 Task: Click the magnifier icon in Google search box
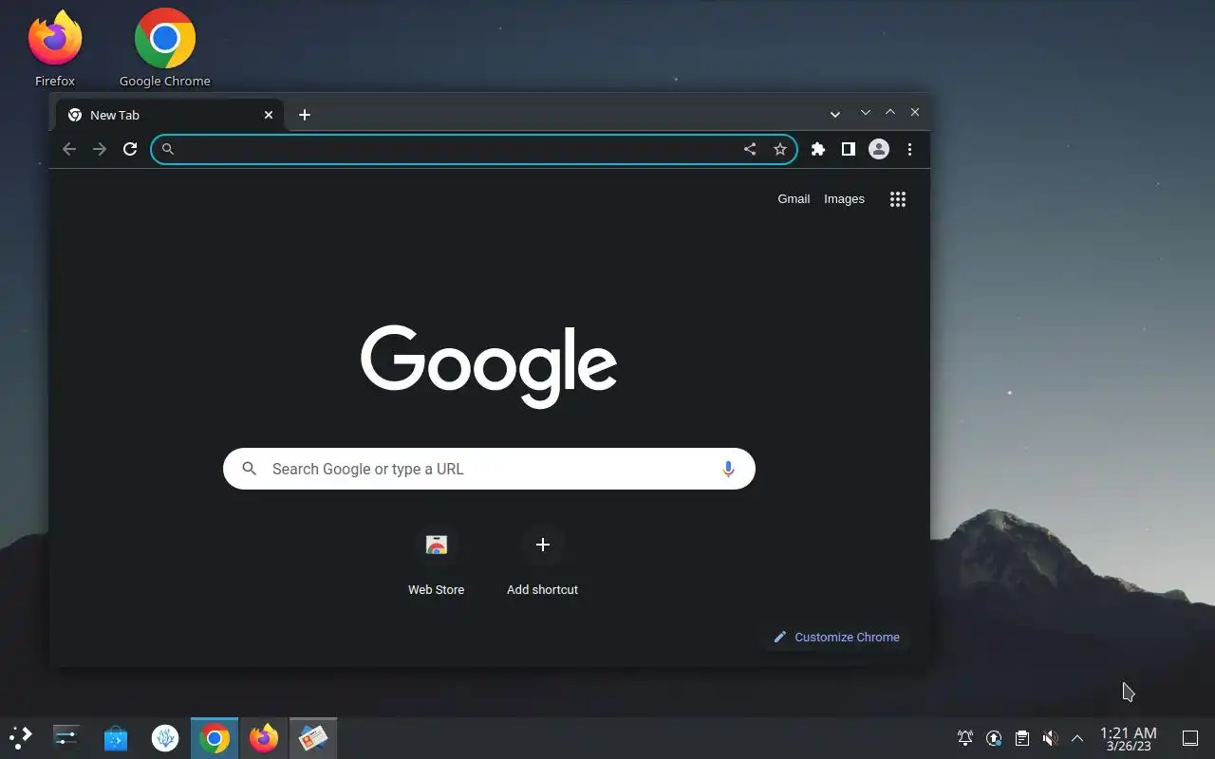(x=250, y=469)
